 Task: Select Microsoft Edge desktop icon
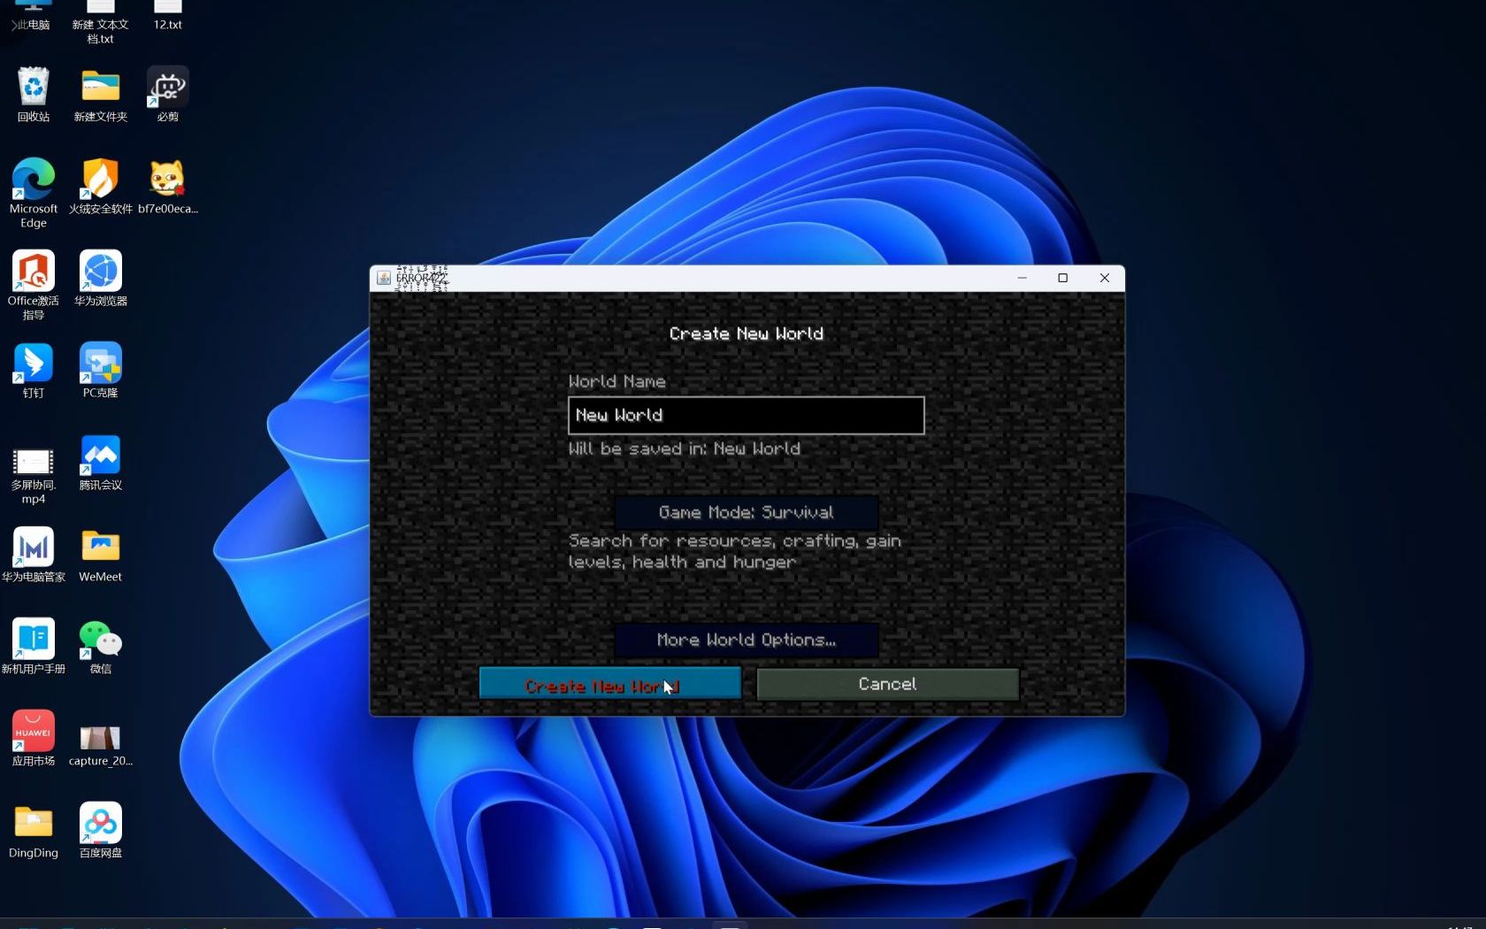click(x=34, y=193)
